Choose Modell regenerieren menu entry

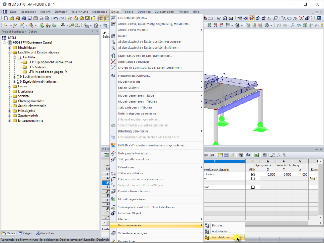pos(133,200)
